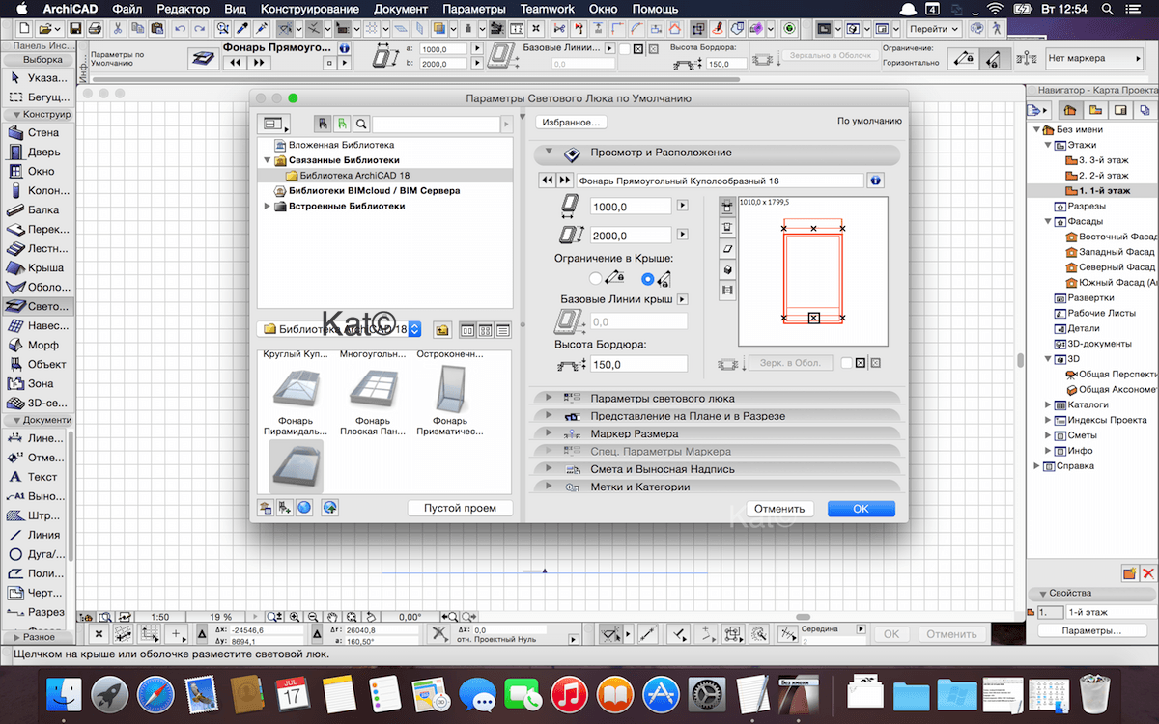Open the App Store from the Dock
The height and width of the screenshot is (724, 1159).
coord(662,693)
